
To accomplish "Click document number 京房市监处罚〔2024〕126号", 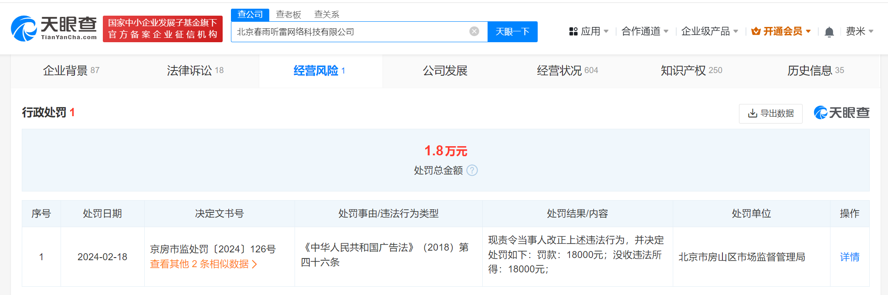I will click(x=213, y=249).
